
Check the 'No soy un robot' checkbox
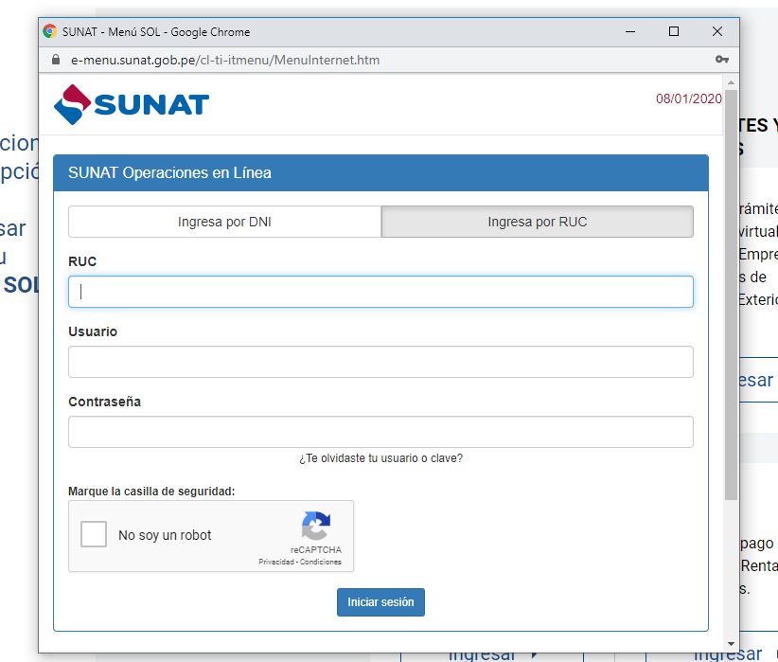pos(94,534)
